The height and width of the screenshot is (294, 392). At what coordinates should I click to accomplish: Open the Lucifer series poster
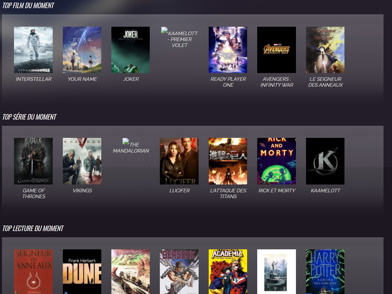tap(179, 161)
